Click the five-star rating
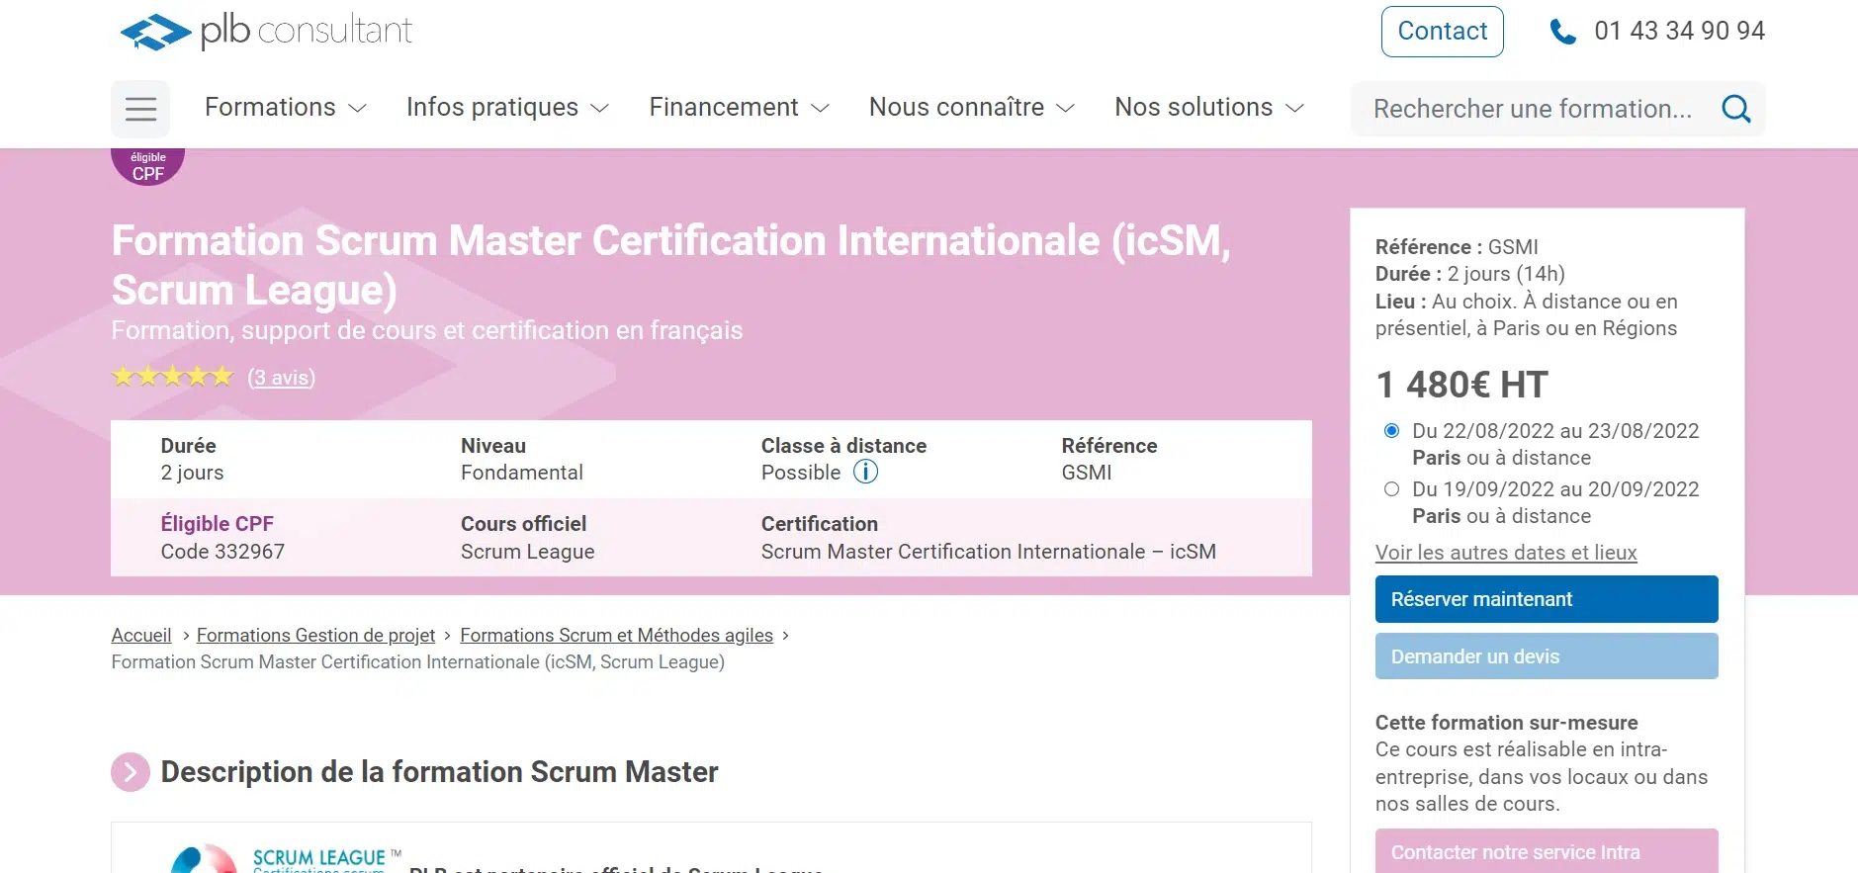Screen dimensions: 1858x873 172,377
